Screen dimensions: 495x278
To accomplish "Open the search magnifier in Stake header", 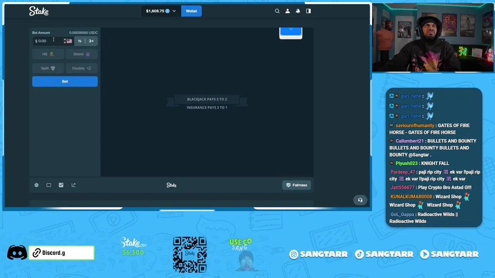I will [277, 11].
